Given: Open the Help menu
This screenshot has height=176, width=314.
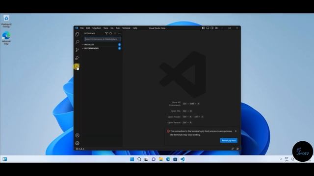Looking at the screenshot, I should click(135, 28).
